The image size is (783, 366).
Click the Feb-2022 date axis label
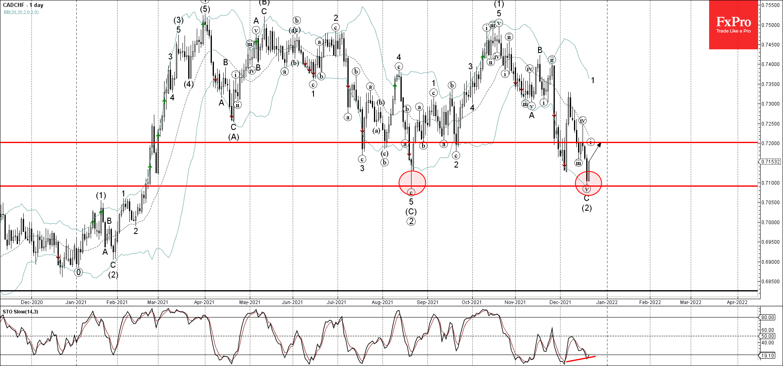click(650, 302)
